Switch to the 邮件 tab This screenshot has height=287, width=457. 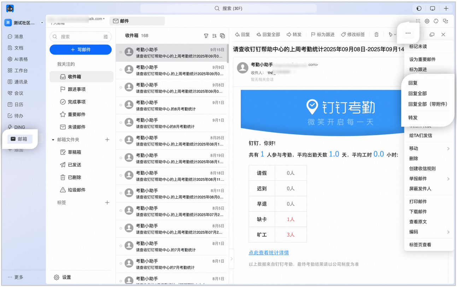point(137,21)
